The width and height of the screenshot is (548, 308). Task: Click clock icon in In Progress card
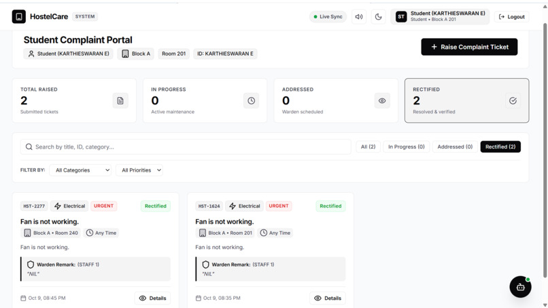tap(252, 101)
